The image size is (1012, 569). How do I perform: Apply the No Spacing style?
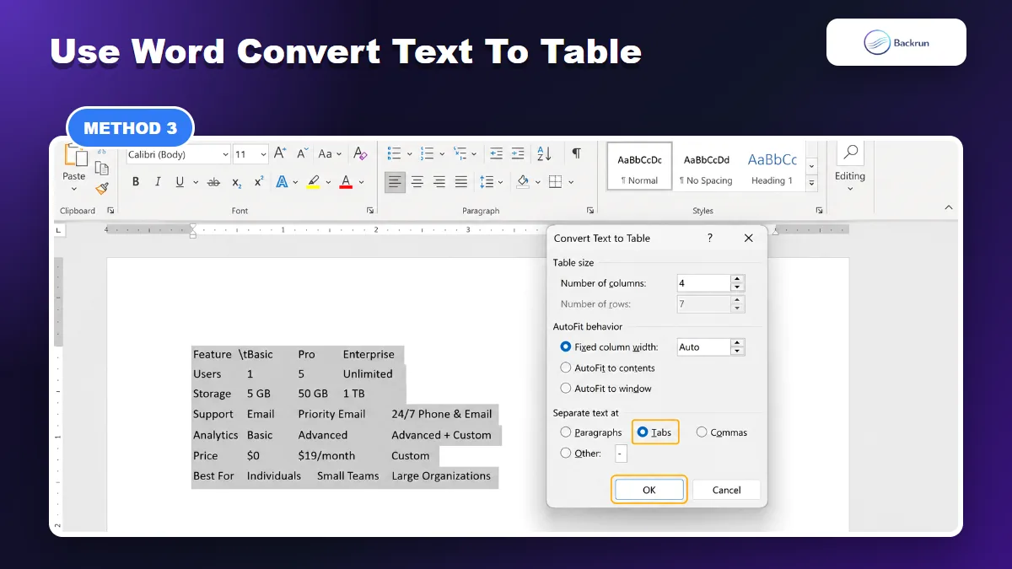click(708, 167)
